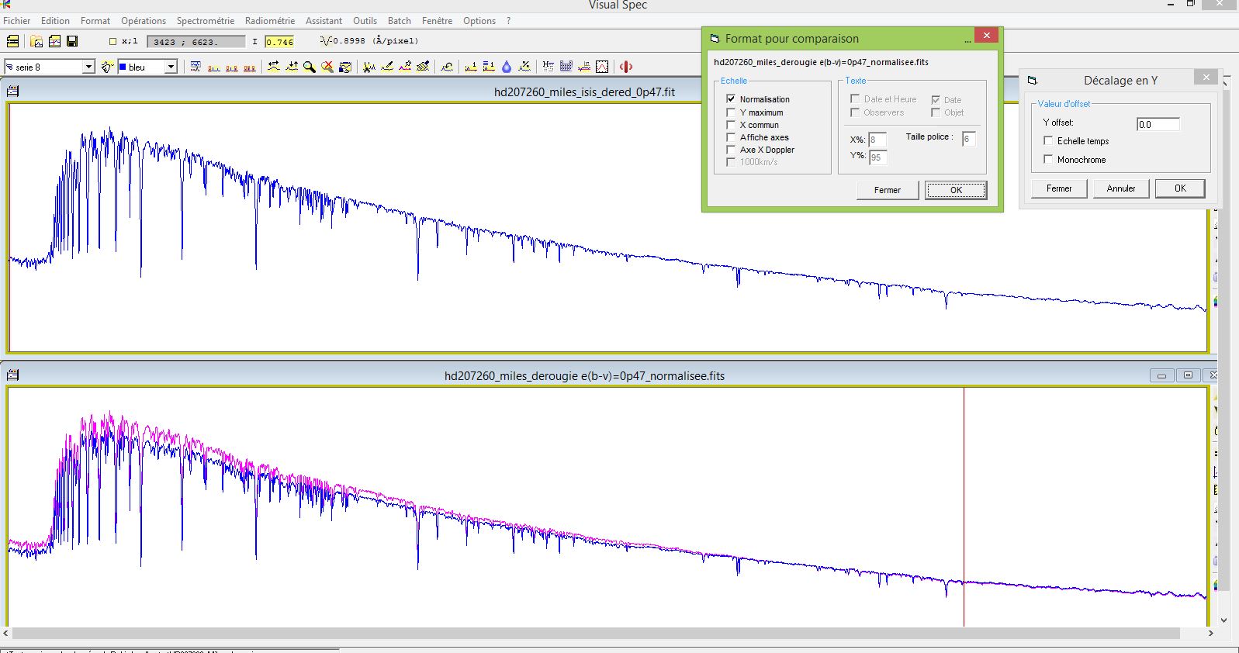The width and height of the screenshot is (1239, 653).
Task: Click the hand pointer icon beside series dropdown
Action: coord(107,67)
